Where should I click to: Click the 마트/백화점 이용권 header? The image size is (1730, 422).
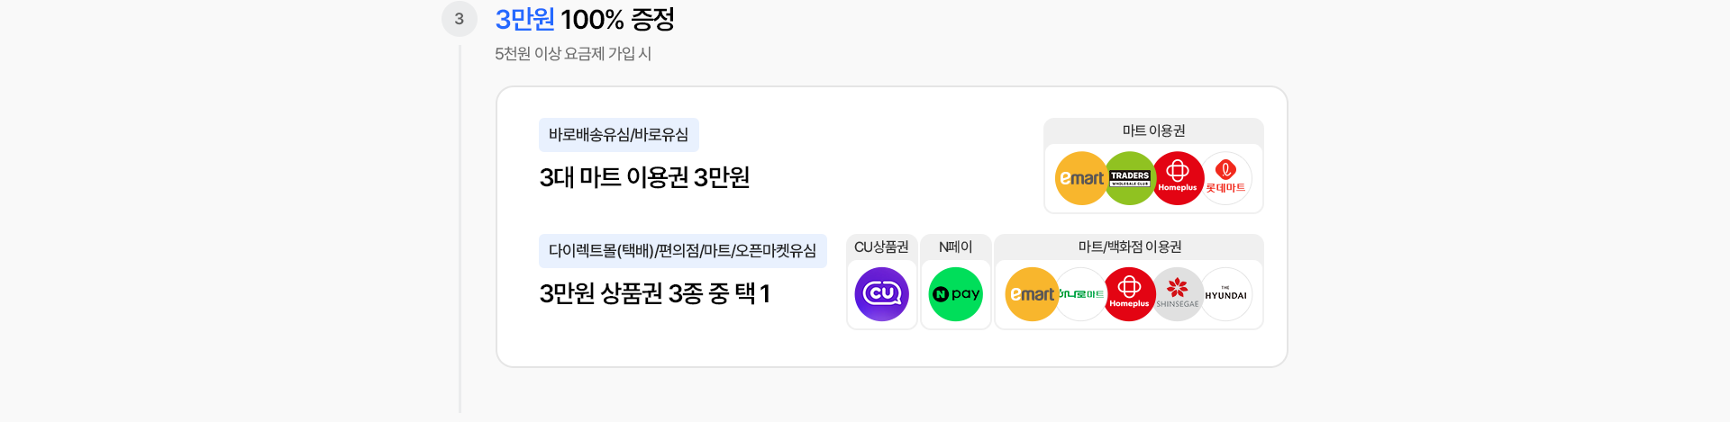click(1129, 247)
